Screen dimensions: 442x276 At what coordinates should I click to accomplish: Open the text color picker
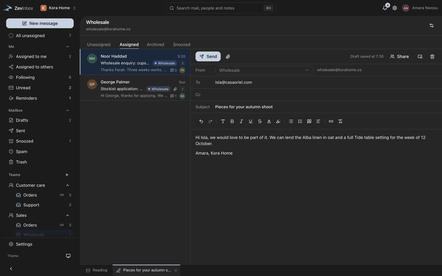(269, 121)
